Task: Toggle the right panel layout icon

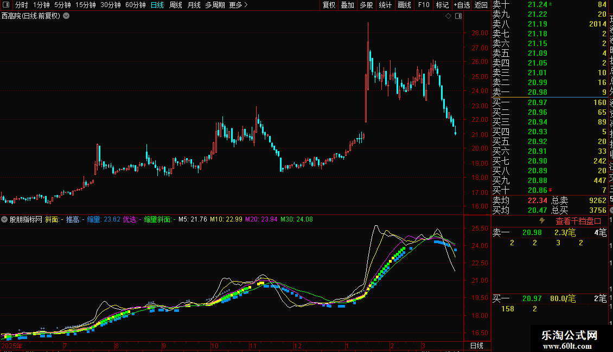Action: tap(458, 16)
